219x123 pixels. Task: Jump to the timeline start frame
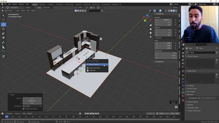86,113
